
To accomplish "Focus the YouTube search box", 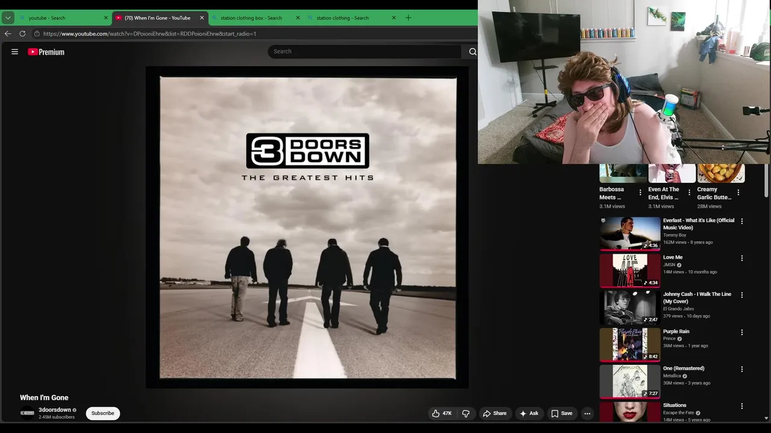I will pyautogui.click(x=364, y=51).
